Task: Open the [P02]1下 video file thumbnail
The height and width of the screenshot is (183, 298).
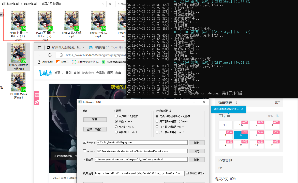Action: point(45,20)
